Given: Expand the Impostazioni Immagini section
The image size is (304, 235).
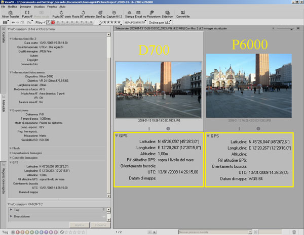Looking at the screenshot, I should (11, 153).
